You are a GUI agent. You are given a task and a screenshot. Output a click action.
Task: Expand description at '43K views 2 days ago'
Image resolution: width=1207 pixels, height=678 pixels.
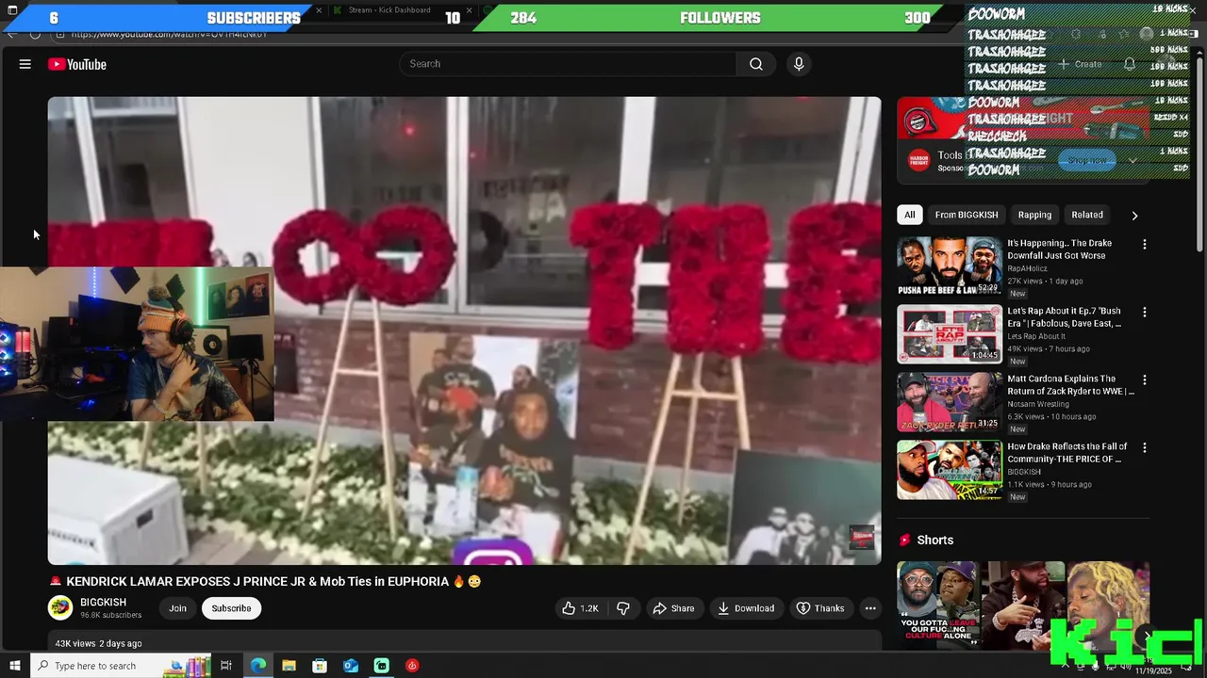pos(98,643)
